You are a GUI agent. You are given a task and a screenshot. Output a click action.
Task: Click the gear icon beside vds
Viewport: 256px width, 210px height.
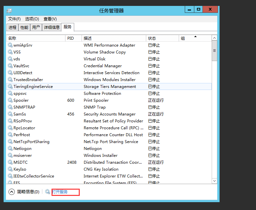tap(10, 59)
